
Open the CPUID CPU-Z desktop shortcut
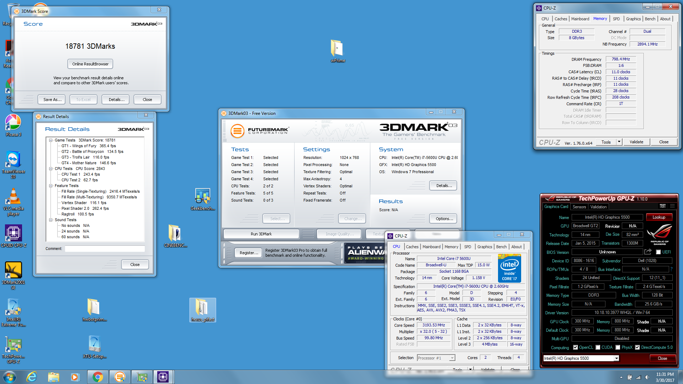click(x=13, y=236)
